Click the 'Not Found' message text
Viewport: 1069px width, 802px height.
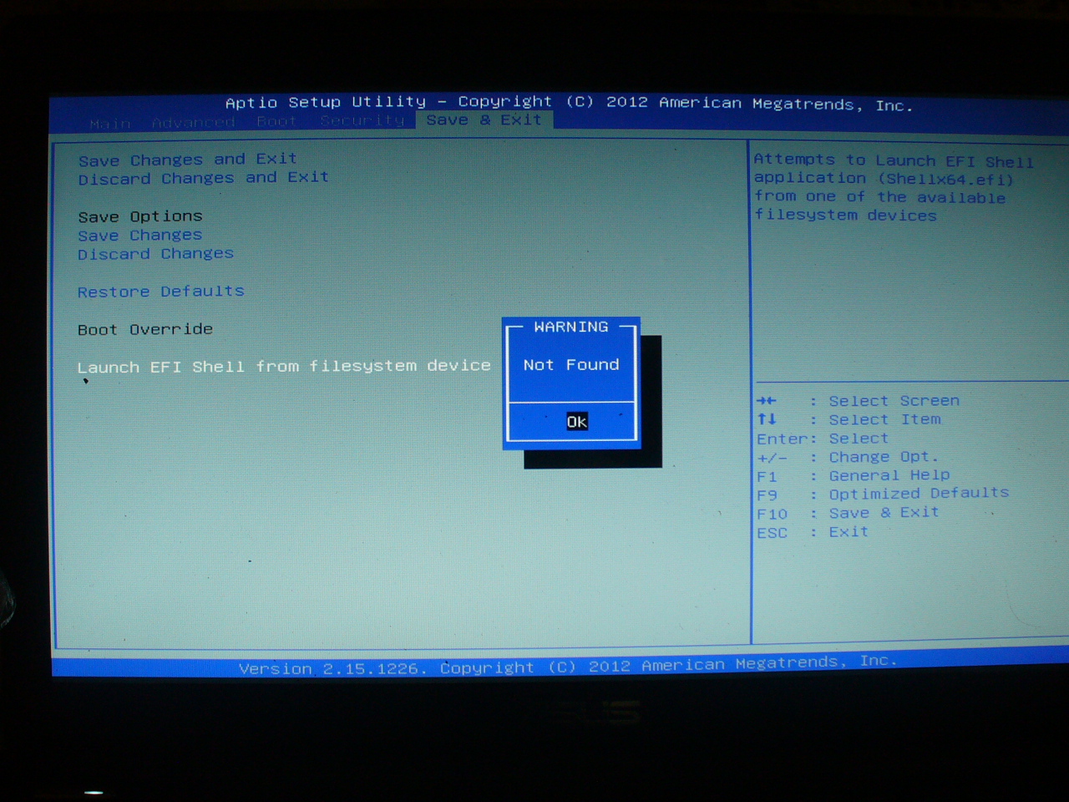pos(571,365)
